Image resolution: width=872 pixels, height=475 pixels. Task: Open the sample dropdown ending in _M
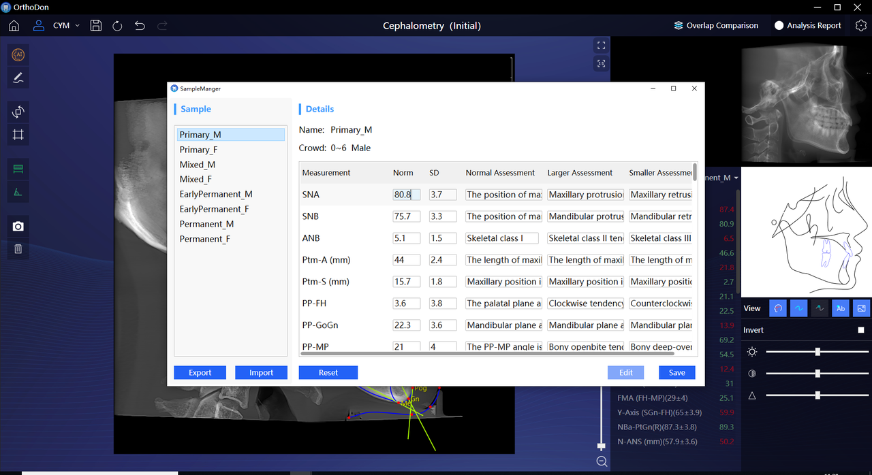pos(723,178)
